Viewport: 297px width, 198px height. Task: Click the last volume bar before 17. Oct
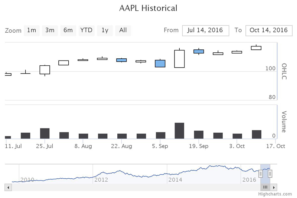point(257,134)
